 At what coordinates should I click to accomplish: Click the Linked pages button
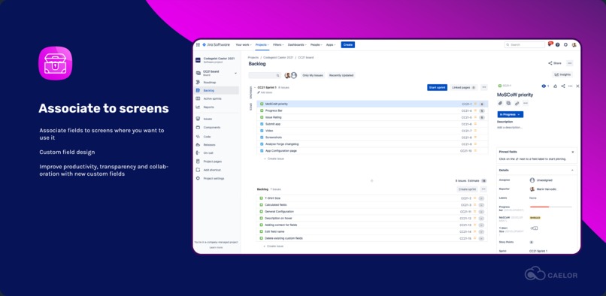(x=464, y=87)
